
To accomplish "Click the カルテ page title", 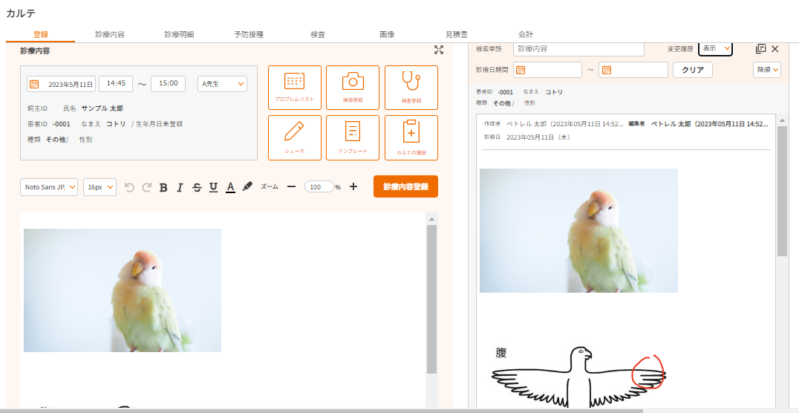I will [20, 13].
